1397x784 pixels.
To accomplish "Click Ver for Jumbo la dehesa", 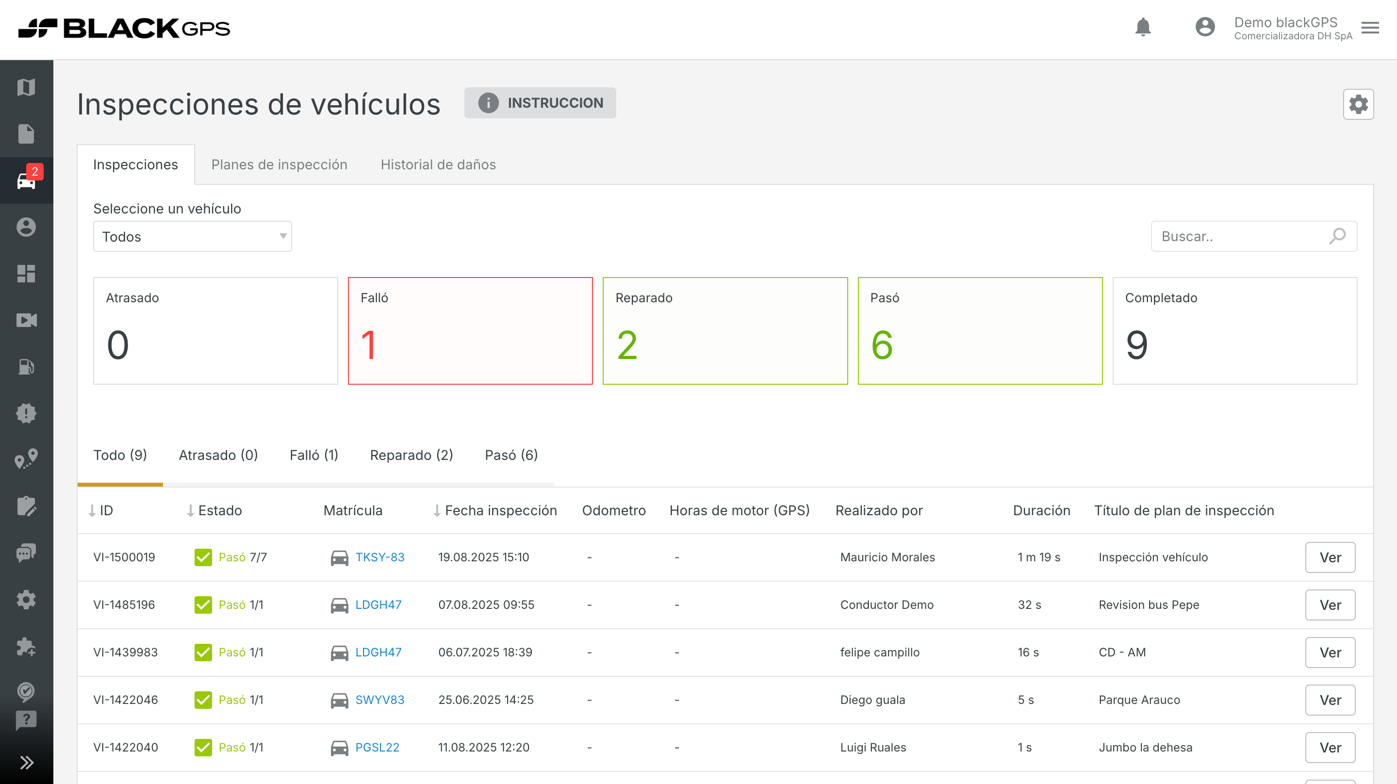I will coord(1330,748).
